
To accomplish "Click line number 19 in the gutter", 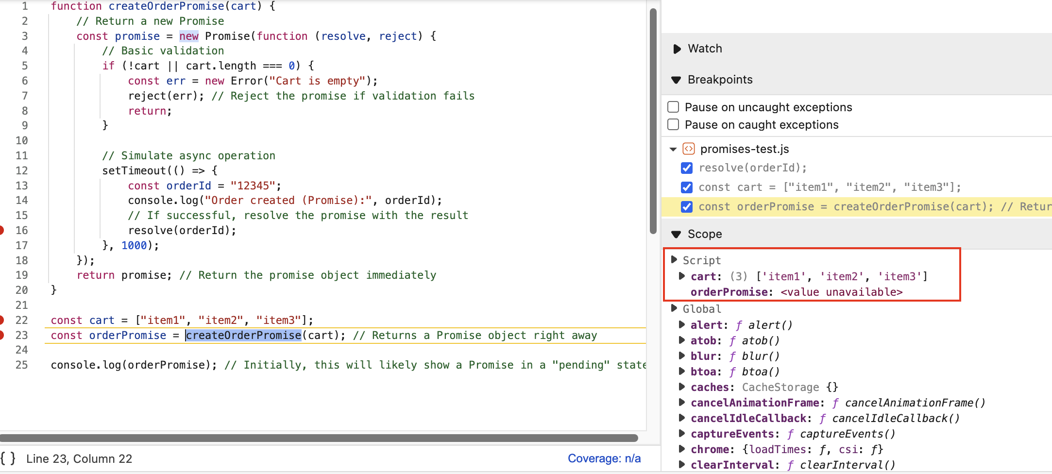I will point(22,275).
